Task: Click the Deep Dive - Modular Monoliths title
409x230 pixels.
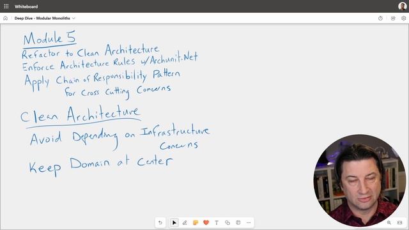Action: 42,19
